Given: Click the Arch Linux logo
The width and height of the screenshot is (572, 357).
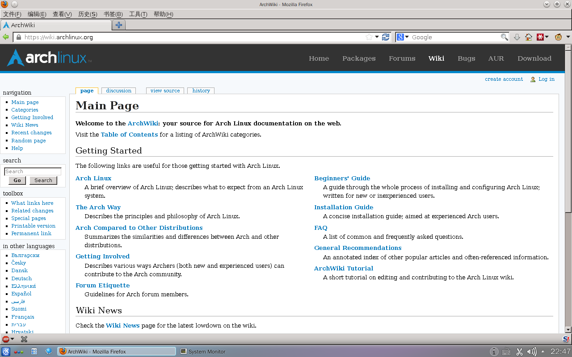Looking at the screenshot, I should point(49,58).
